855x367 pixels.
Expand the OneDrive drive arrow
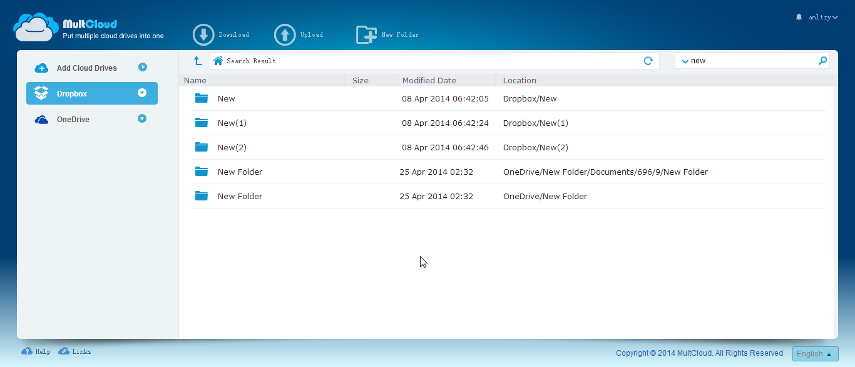coord(142,118)
